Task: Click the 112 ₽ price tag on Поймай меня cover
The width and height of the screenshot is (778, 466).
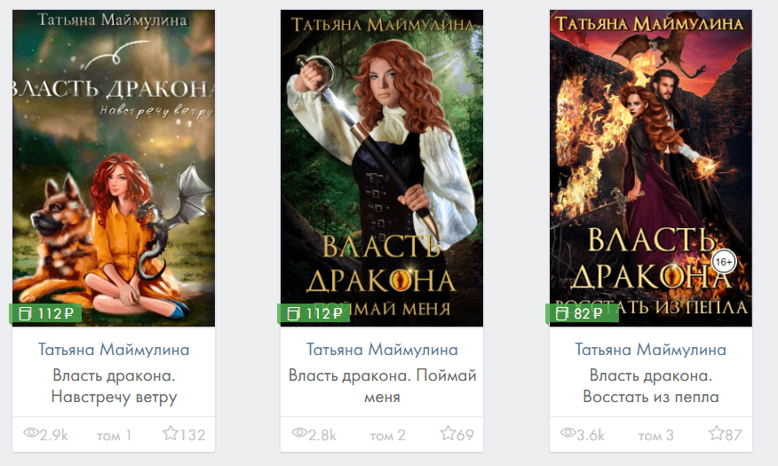Action: pyautogui.click(x=314, y=313)
